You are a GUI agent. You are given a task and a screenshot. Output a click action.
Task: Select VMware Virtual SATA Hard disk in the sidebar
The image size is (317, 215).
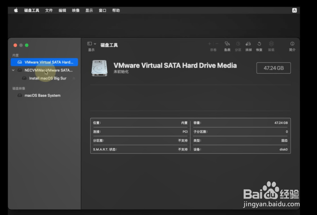[x=44, y=62]
